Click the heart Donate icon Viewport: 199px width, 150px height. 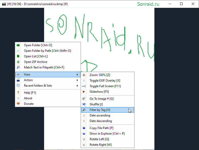18,104
